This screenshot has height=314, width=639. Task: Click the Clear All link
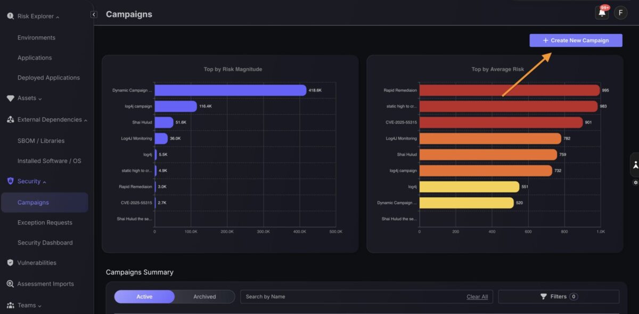click(477, 297)
